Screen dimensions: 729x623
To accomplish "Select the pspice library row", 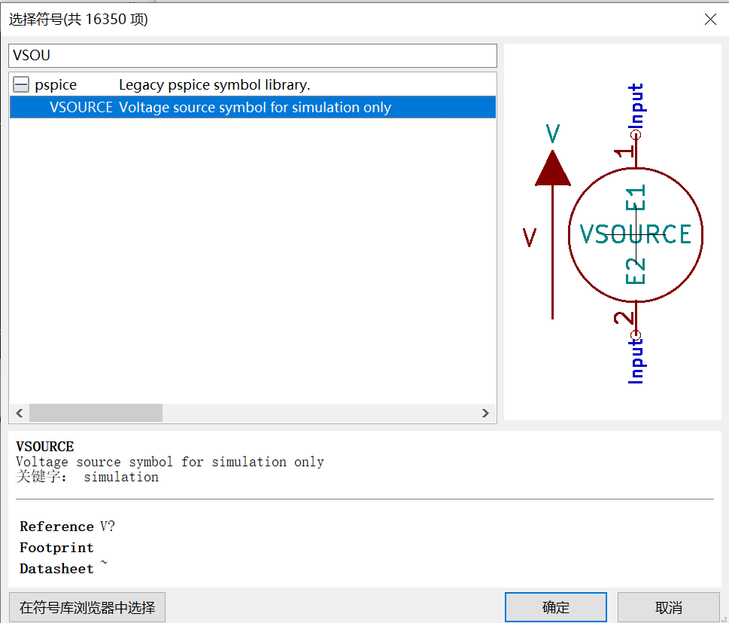I will coord(253,84).
